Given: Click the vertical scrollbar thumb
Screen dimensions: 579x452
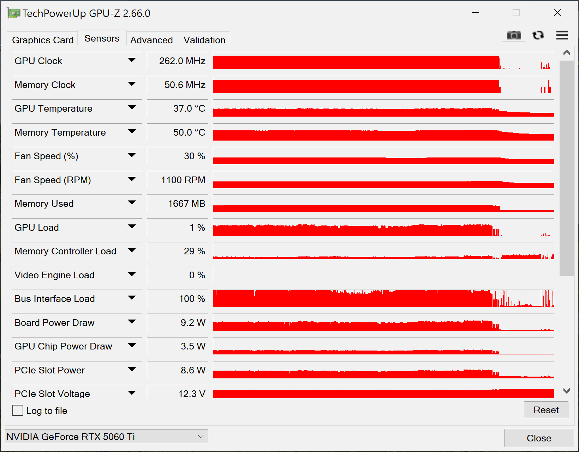Looking at the screenshot, I should pos(567,168).
